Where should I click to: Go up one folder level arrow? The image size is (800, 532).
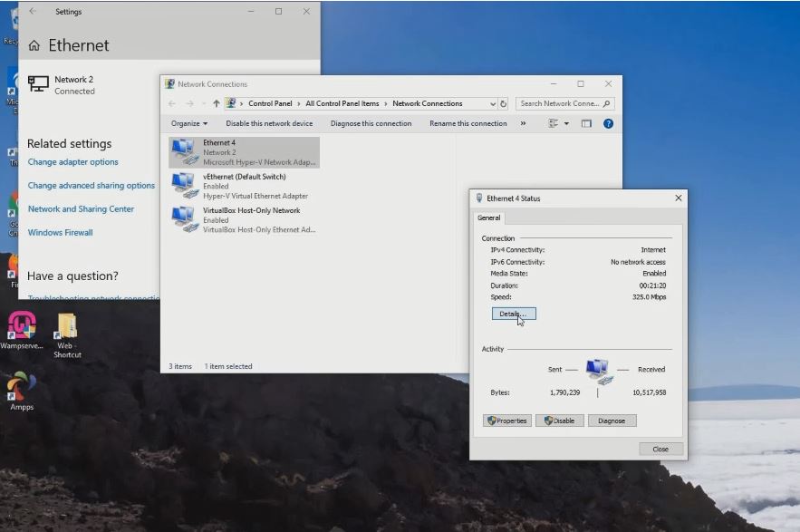pyautogui.click(x=216, y=103)
